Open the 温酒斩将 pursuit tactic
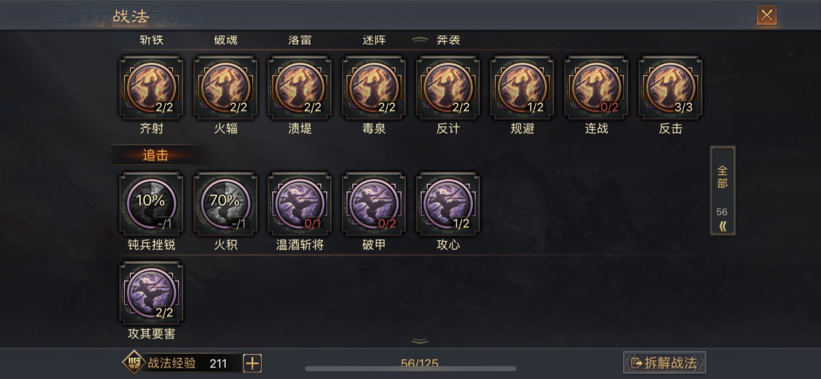Viewport: 821px width, 379px height. point(300,204)
